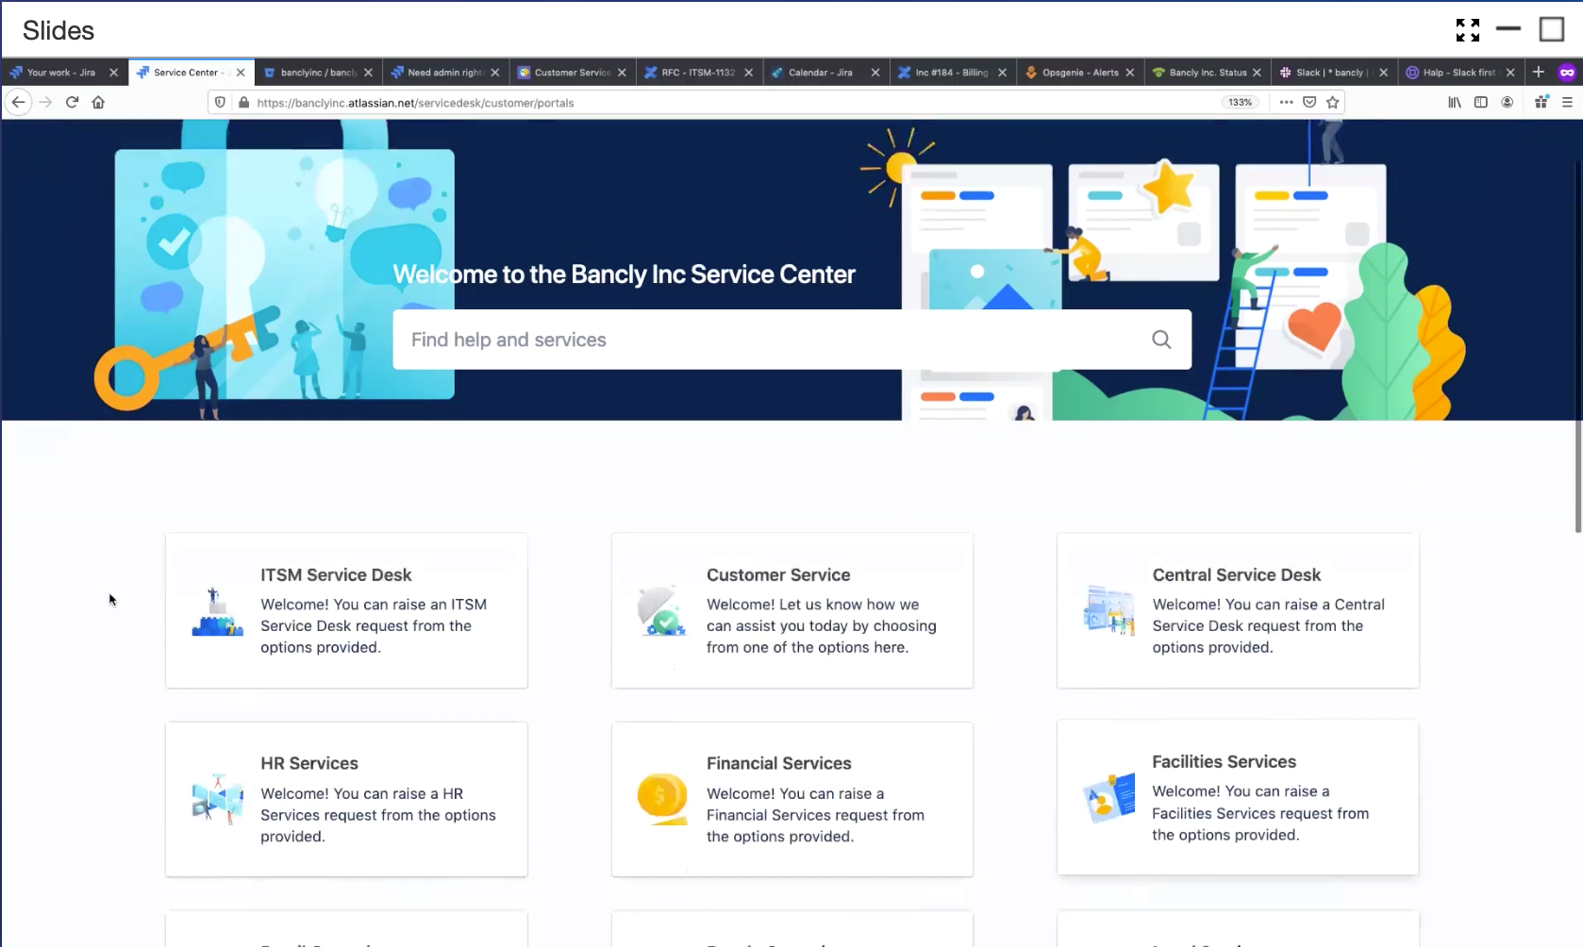The width and height of the screenshot is (1583, 947).
Task: Click the Financial Services coin icon
Action: (662, 799)
